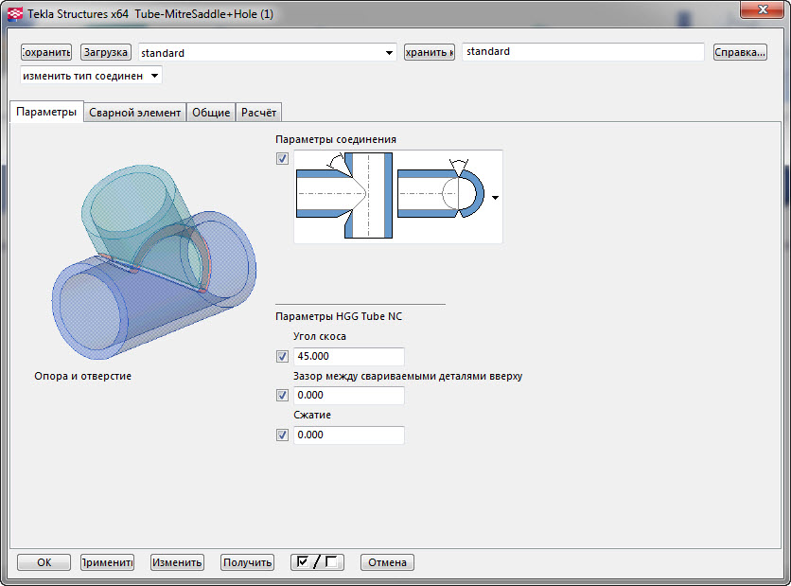
Task: Click the save-as name field
Action: [582, 52]
